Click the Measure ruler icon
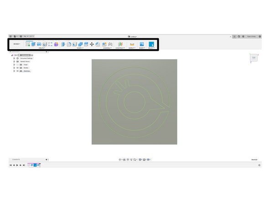Viewport: 270px width, 202px height. tap(132, 44)
